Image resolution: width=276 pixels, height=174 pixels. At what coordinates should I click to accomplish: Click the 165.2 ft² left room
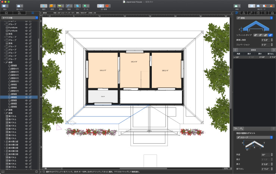[x=103, y=70]
